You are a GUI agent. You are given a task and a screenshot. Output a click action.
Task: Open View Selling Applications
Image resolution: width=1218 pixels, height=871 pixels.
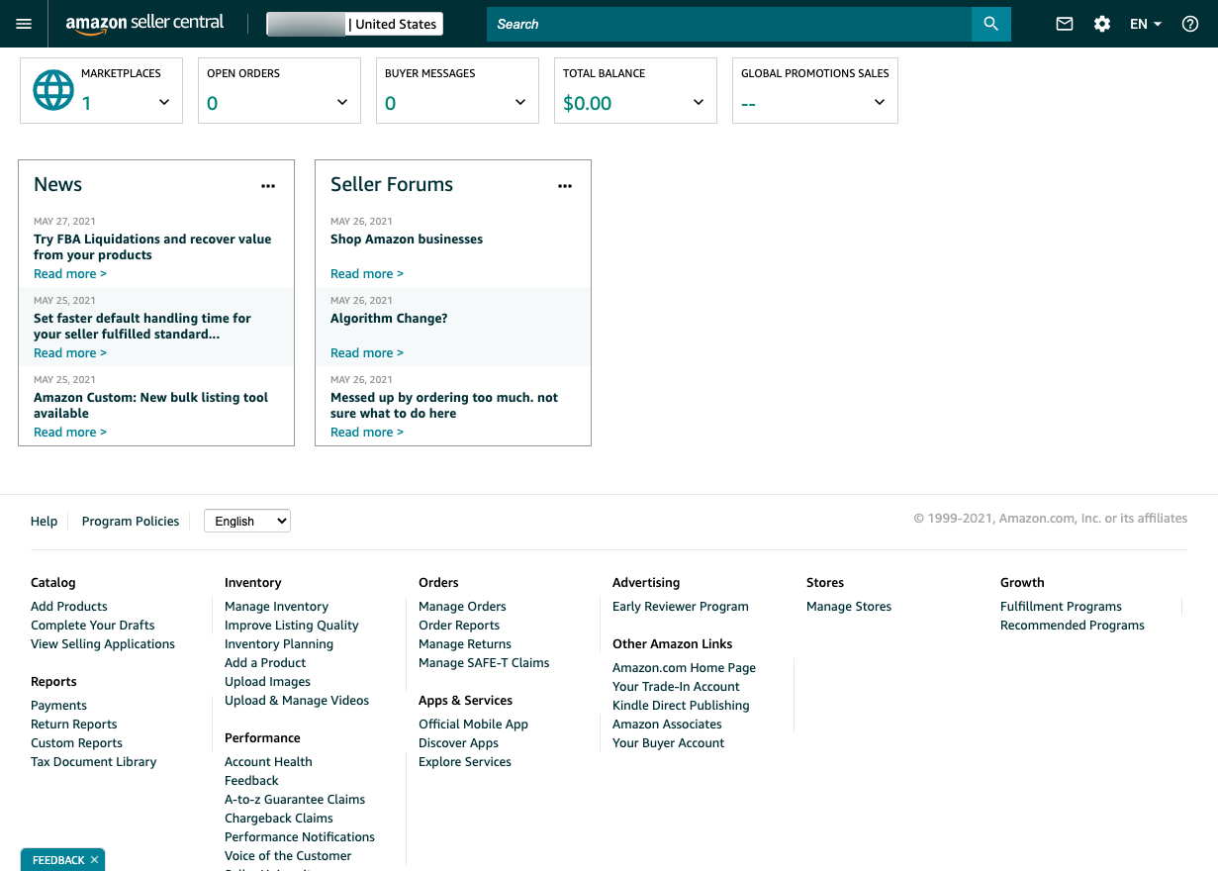tap(103, 643)
